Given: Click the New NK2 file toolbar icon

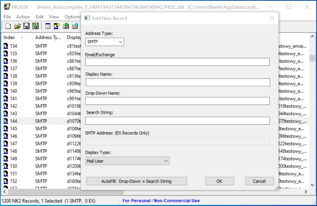Looking at the screenshot, I should click(x=8, y=26).
